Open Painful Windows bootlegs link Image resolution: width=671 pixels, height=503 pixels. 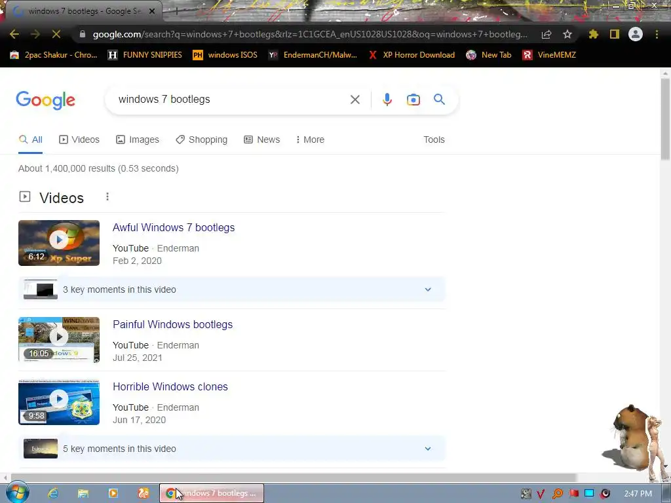tap(172, 325)
